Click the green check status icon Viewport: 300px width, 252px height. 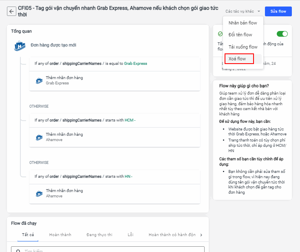(x=220, y=34)
